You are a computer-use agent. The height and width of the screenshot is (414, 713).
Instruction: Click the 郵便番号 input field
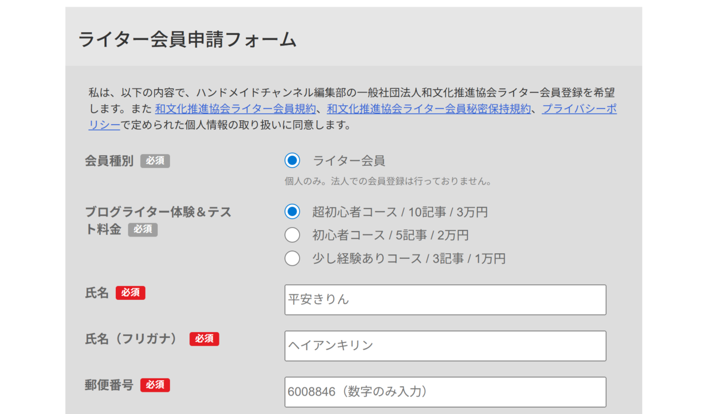(445, 392)
